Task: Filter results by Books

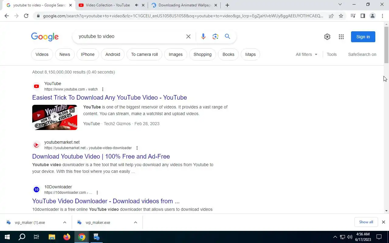Action: 229,54
